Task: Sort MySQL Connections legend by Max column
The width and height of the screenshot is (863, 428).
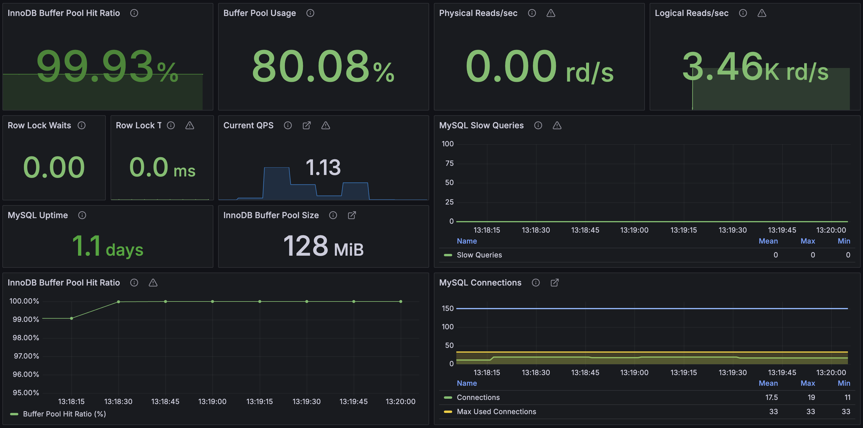Action: tap(807, 383)
